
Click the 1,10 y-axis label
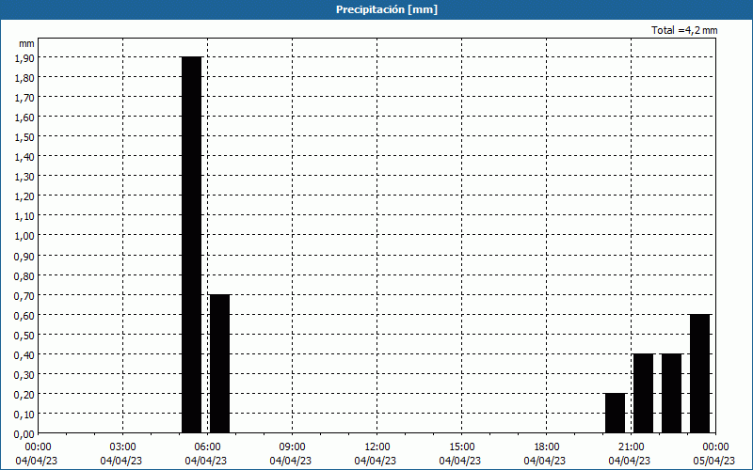24,216
